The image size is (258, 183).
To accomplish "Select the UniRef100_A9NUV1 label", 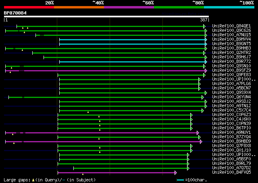I will tap(231, 133).
